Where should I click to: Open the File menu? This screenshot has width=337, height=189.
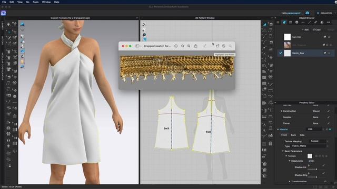pyautogui.click(x=4, y=2)
